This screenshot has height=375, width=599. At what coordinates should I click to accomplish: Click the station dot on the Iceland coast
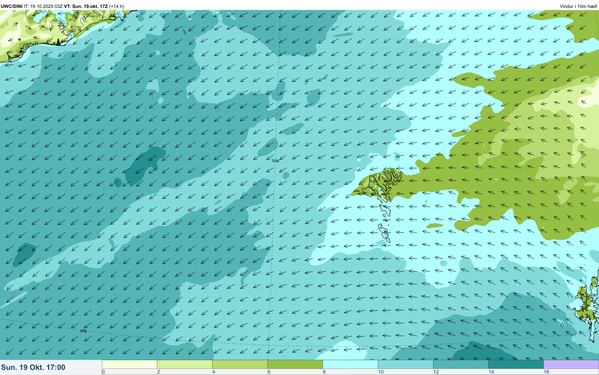[19, 39]
